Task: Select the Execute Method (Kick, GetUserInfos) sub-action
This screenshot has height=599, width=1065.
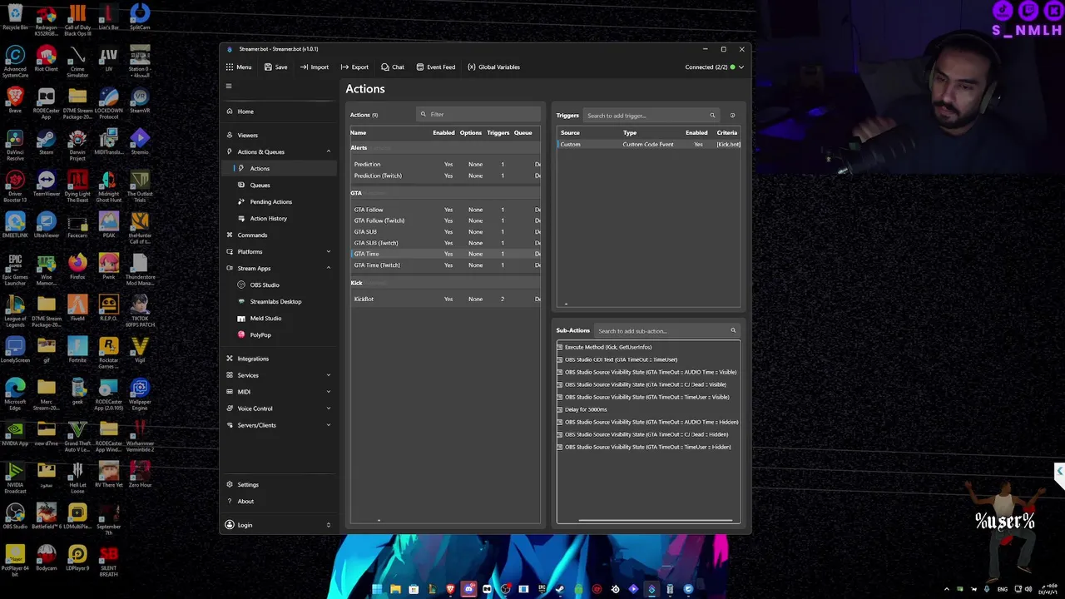Action: [648, 347]
